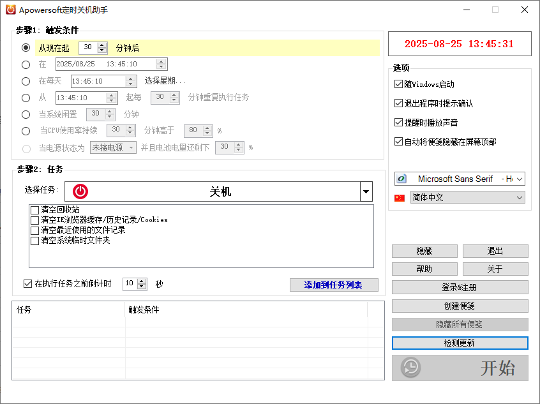Image resolution: width=540 pixels, height=404 pixels.
Task: Select the 从现在起 radio button
Action: click(x=26, y=47)
